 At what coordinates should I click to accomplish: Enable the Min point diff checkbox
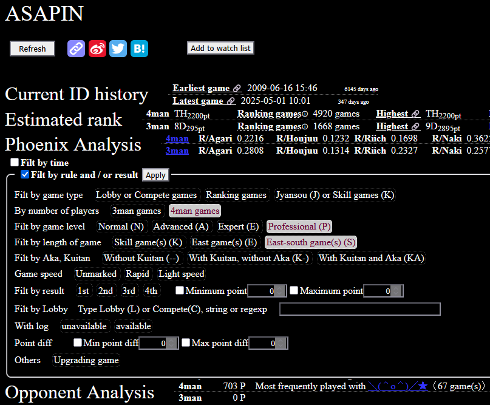[x=78, y=342]
